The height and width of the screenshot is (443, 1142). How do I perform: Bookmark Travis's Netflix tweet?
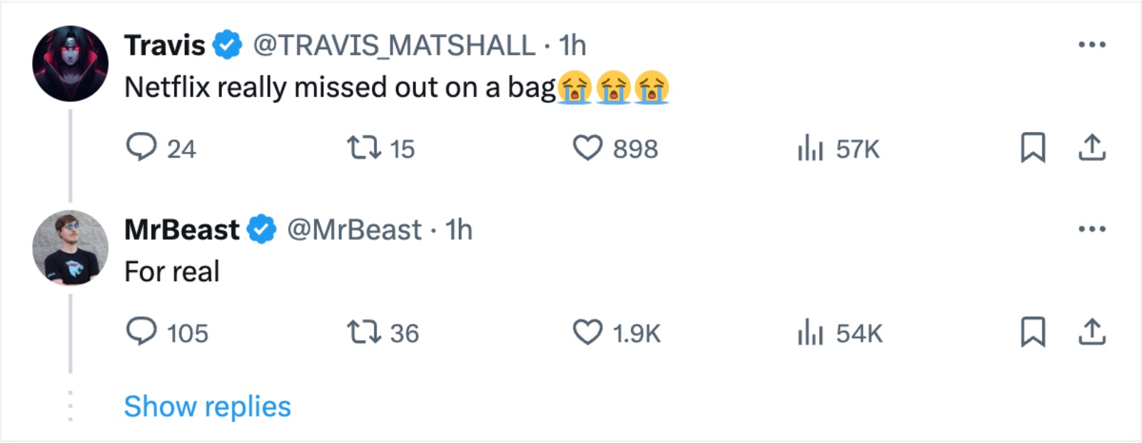pos(1033,148)
